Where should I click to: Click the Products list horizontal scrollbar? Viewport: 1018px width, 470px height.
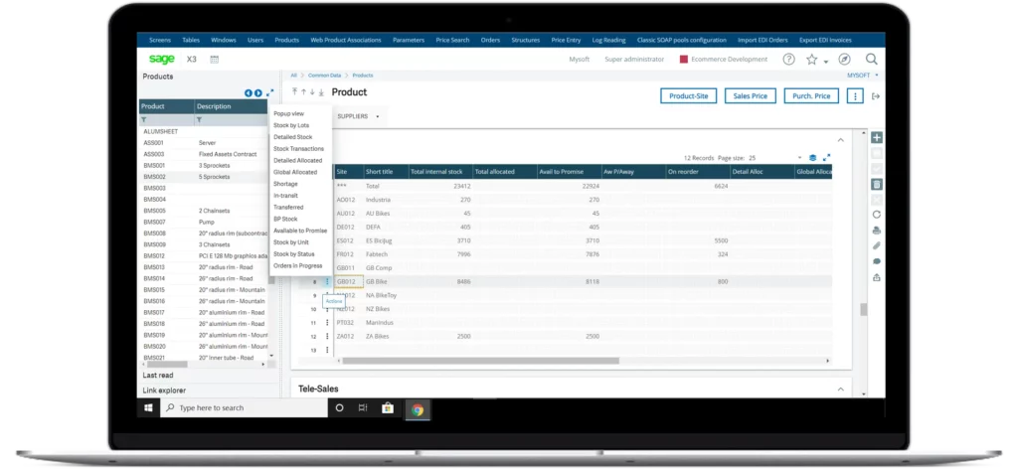[167, 365]
